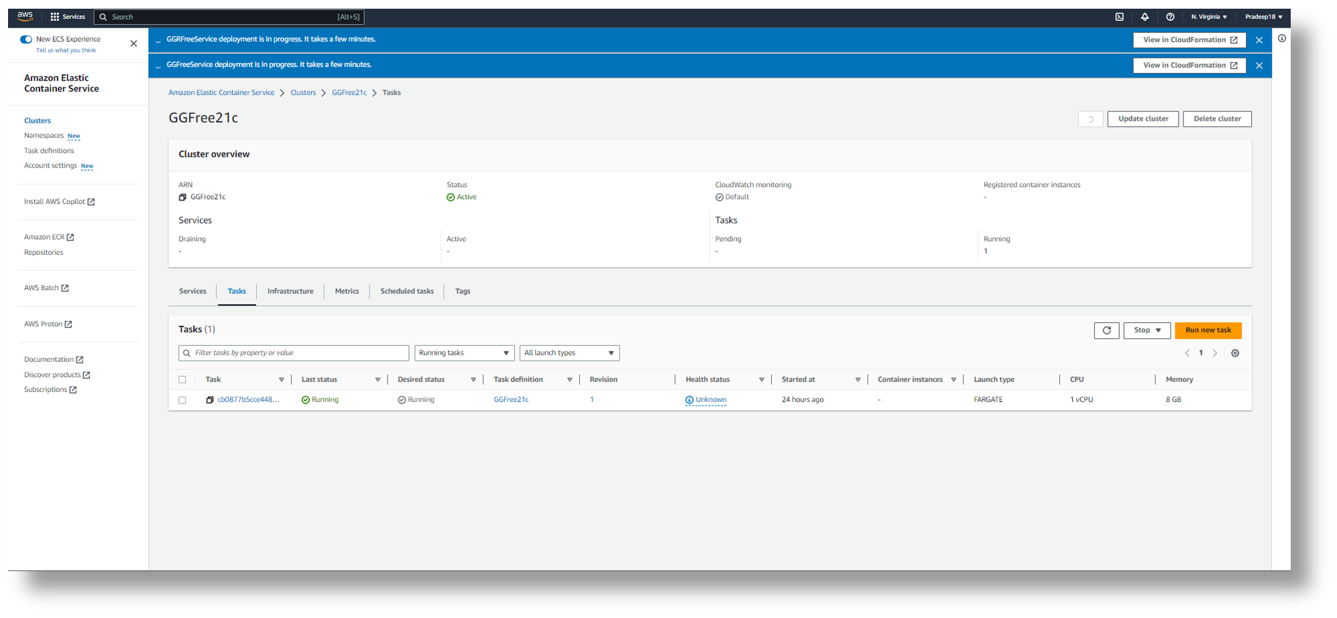The width and height of the screenshot is (1337, 618).
Task: Click the Run new task button
Action: (x=1208, y=330)
